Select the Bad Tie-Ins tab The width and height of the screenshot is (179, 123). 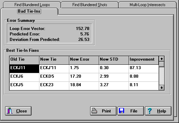click(x=29, y=11)
